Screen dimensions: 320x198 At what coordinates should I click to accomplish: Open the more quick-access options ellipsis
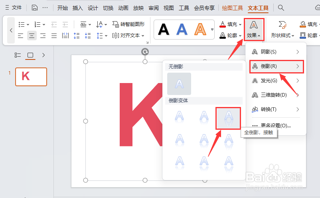pyautogui.click(x=45, y=8)
